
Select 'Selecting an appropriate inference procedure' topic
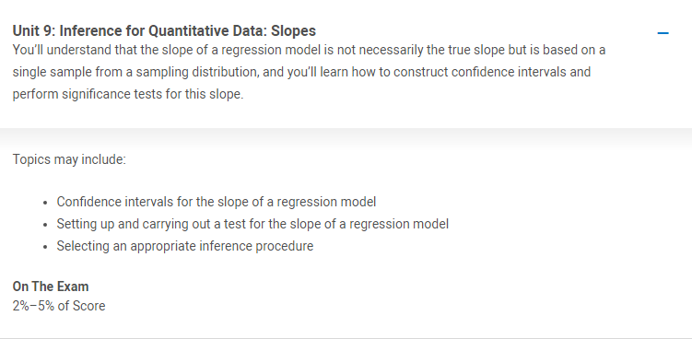click(x=185, y=246)
